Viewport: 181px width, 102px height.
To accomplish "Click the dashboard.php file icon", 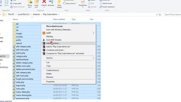I will tap(14, 59).
